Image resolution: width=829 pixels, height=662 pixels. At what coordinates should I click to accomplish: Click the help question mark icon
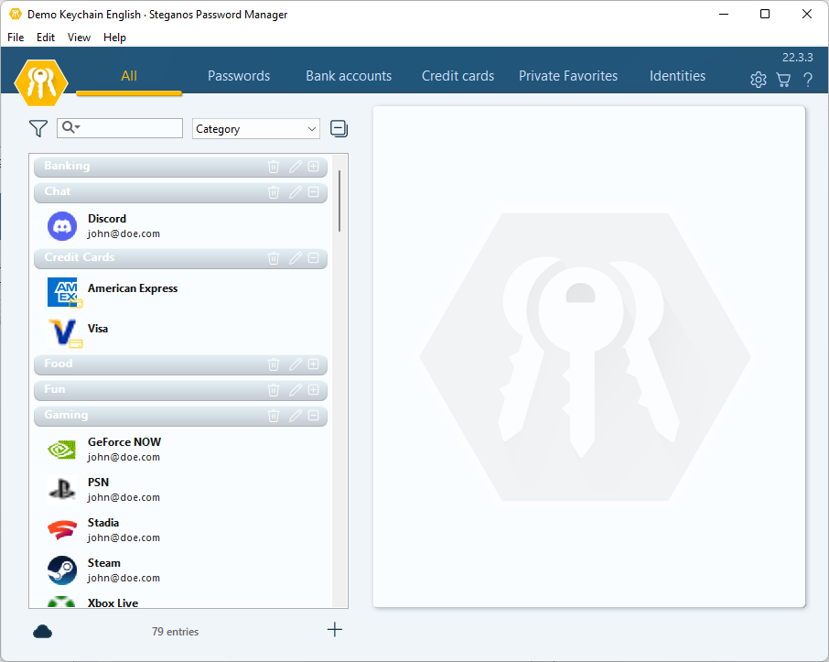[808, 80]
